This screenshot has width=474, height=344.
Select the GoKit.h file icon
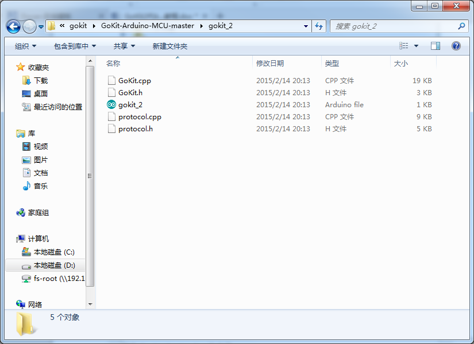point(111,93)
